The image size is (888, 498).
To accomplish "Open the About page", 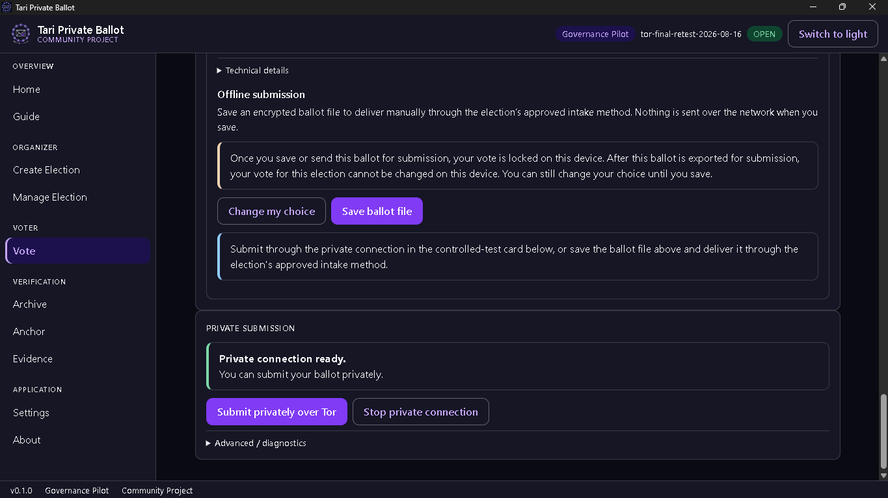I will (77, 440).
